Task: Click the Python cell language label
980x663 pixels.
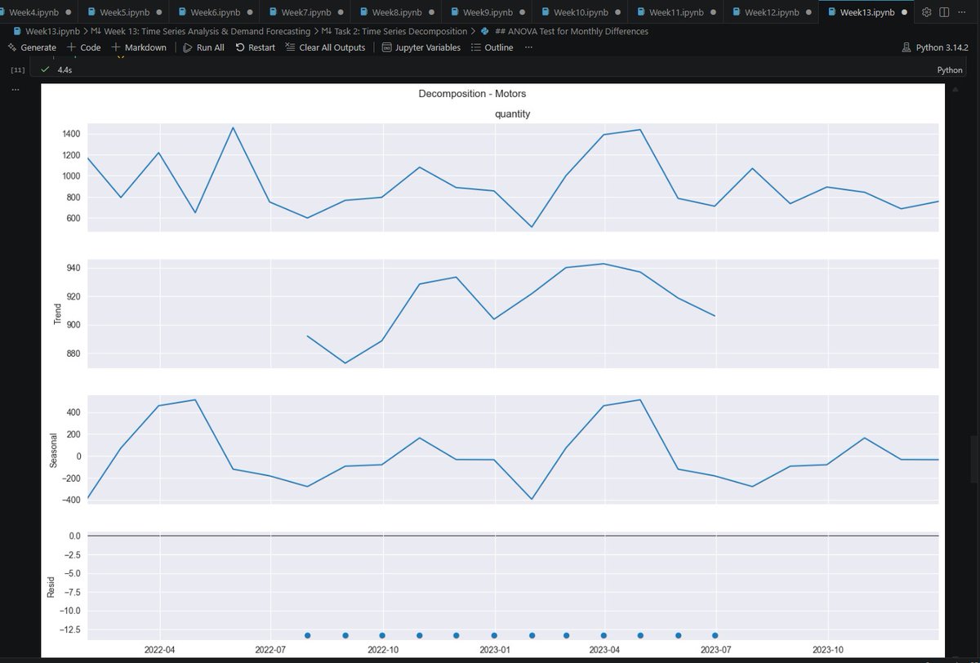Action: pos(949,70)
